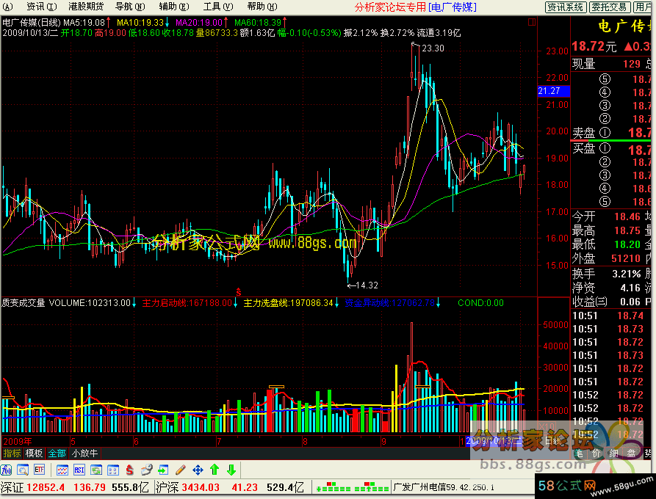The image size is (656, 499).
Task: Select the RSI indicator icon
Action: point(79,470)
